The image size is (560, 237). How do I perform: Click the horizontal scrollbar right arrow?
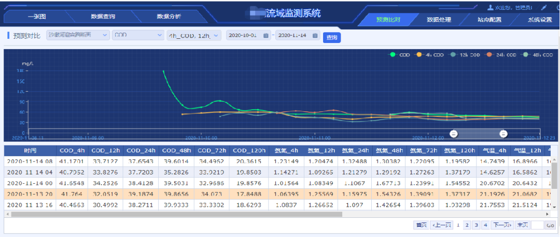pos(548,214)
